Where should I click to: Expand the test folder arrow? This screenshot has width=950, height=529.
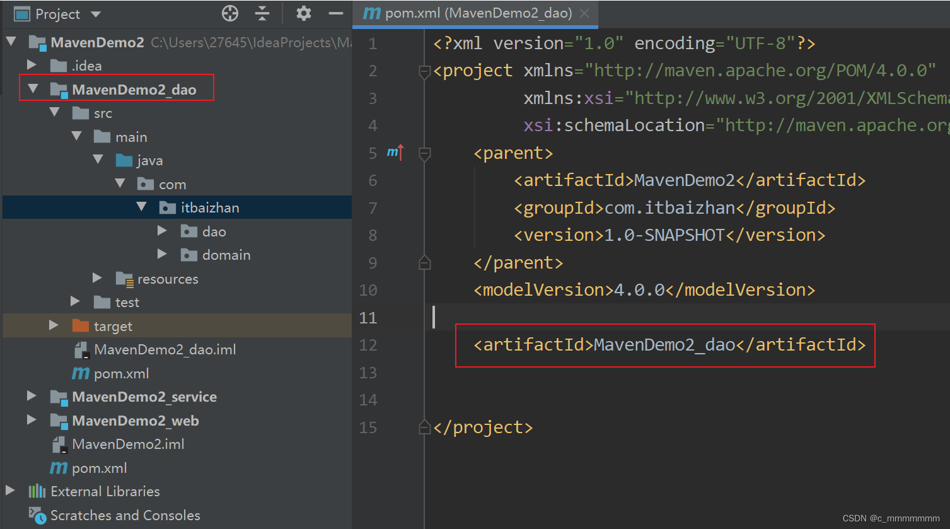point(76,301)
